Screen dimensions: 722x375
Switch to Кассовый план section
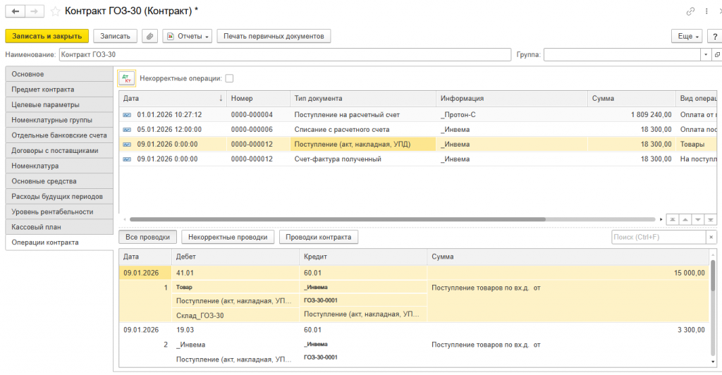59,227
